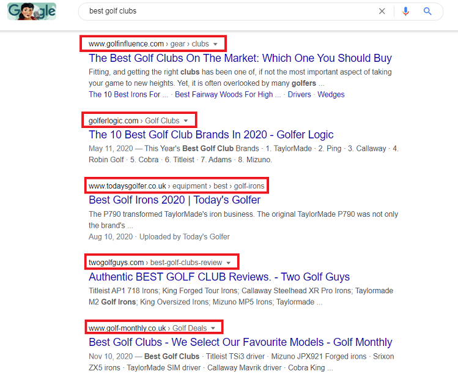The height and width of the screenshot is (382, 458).
Task: Open dropdown arrow beside twogolfguys.com URL
Action: 229,263
